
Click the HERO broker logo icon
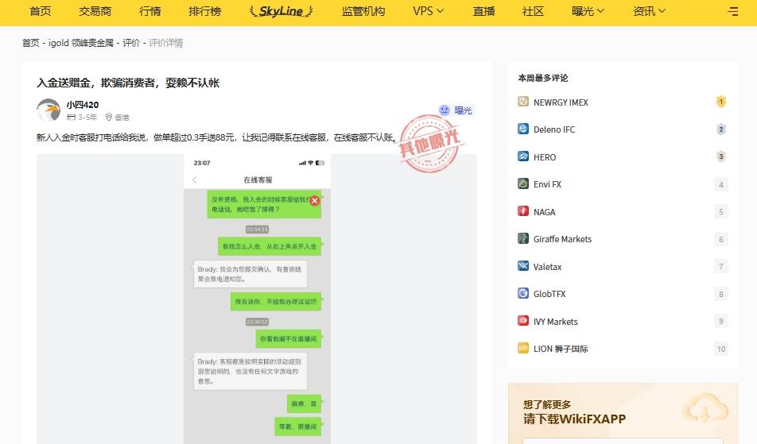[x=523, y=156]
